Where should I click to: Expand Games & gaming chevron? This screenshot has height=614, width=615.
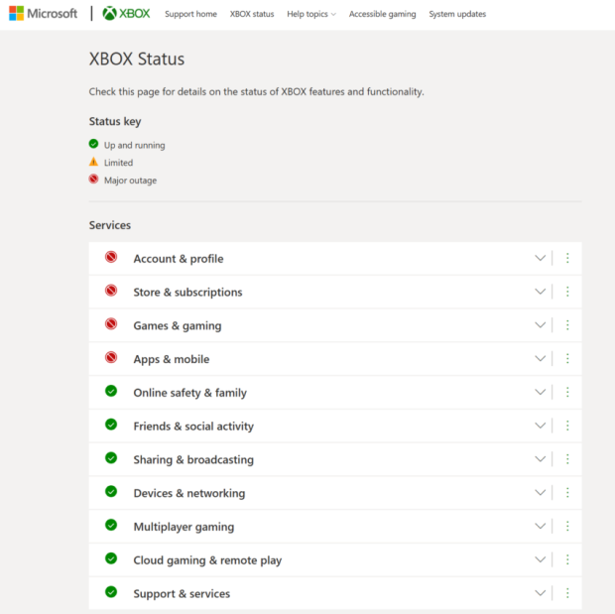540,324
